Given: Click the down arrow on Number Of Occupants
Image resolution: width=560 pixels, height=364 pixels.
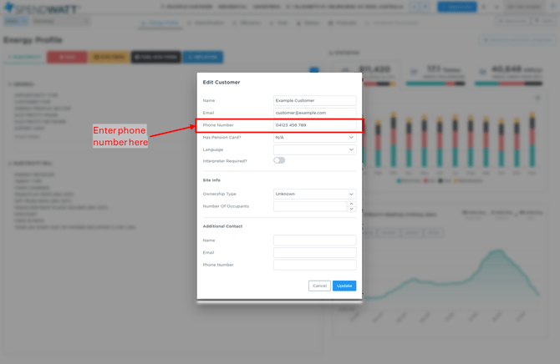Looking at the screenshot, I should coord(351,209).
